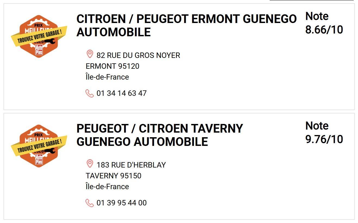Screen dimensions: 358x223
Task: Open the Peugeot / Citroen Taverny Guenego Automobile title
Action: tap(159, 135)
